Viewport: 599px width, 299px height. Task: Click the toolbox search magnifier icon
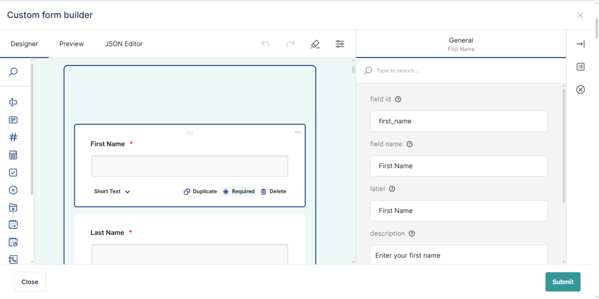13,72
